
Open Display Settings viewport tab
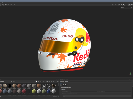point(66,85)
